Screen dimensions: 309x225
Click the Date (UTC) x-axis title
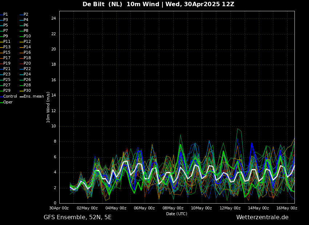click(x=177, y=214)
